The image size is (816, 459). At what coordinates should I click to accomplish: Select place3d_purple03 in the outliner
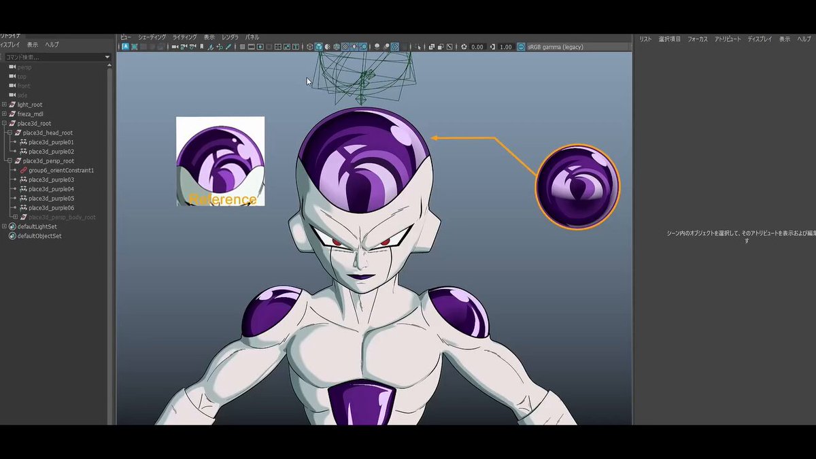[51, 180]
